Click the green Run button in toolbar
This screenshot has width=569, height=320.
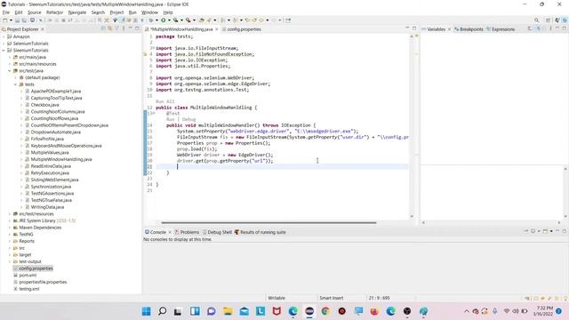[164, 20]
